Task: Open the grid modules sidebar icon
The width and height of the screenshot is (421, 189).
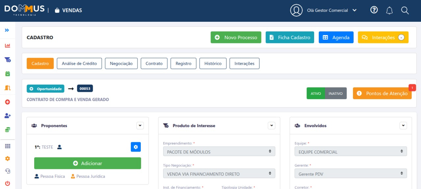Action: 8,146
